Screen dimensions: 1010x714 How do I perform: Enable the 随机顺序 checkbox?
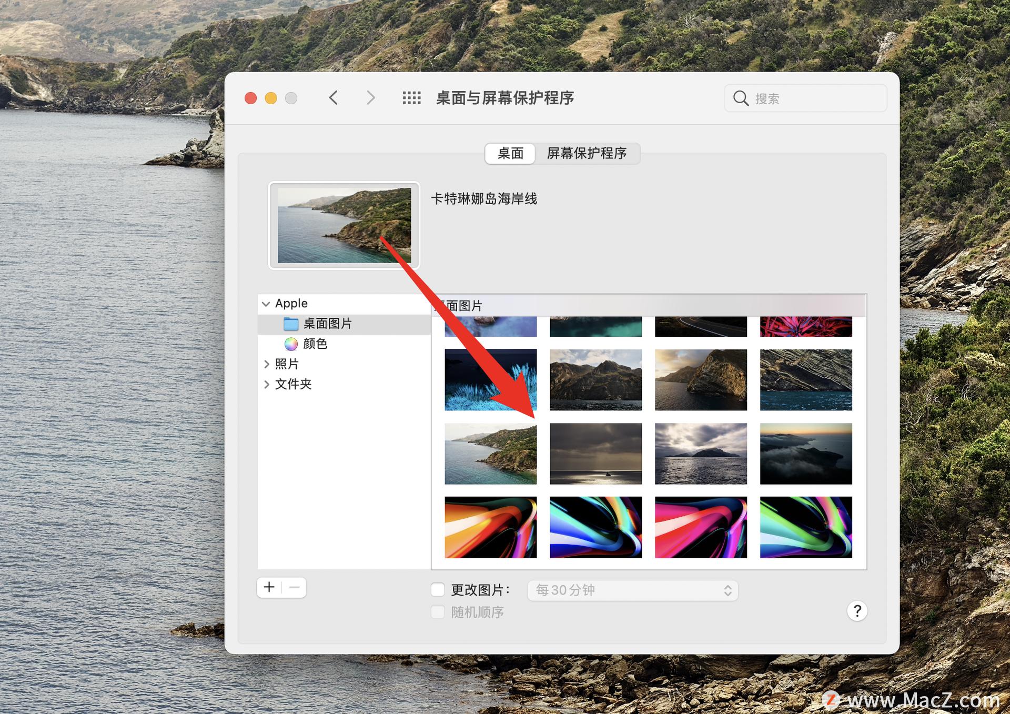coord(438,611)
